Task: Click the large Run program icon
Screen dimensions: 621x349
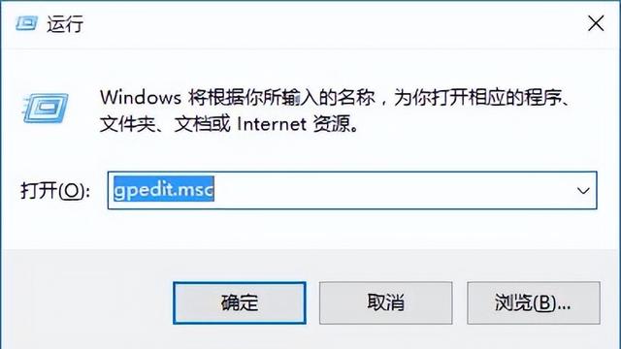Action: 46,108
